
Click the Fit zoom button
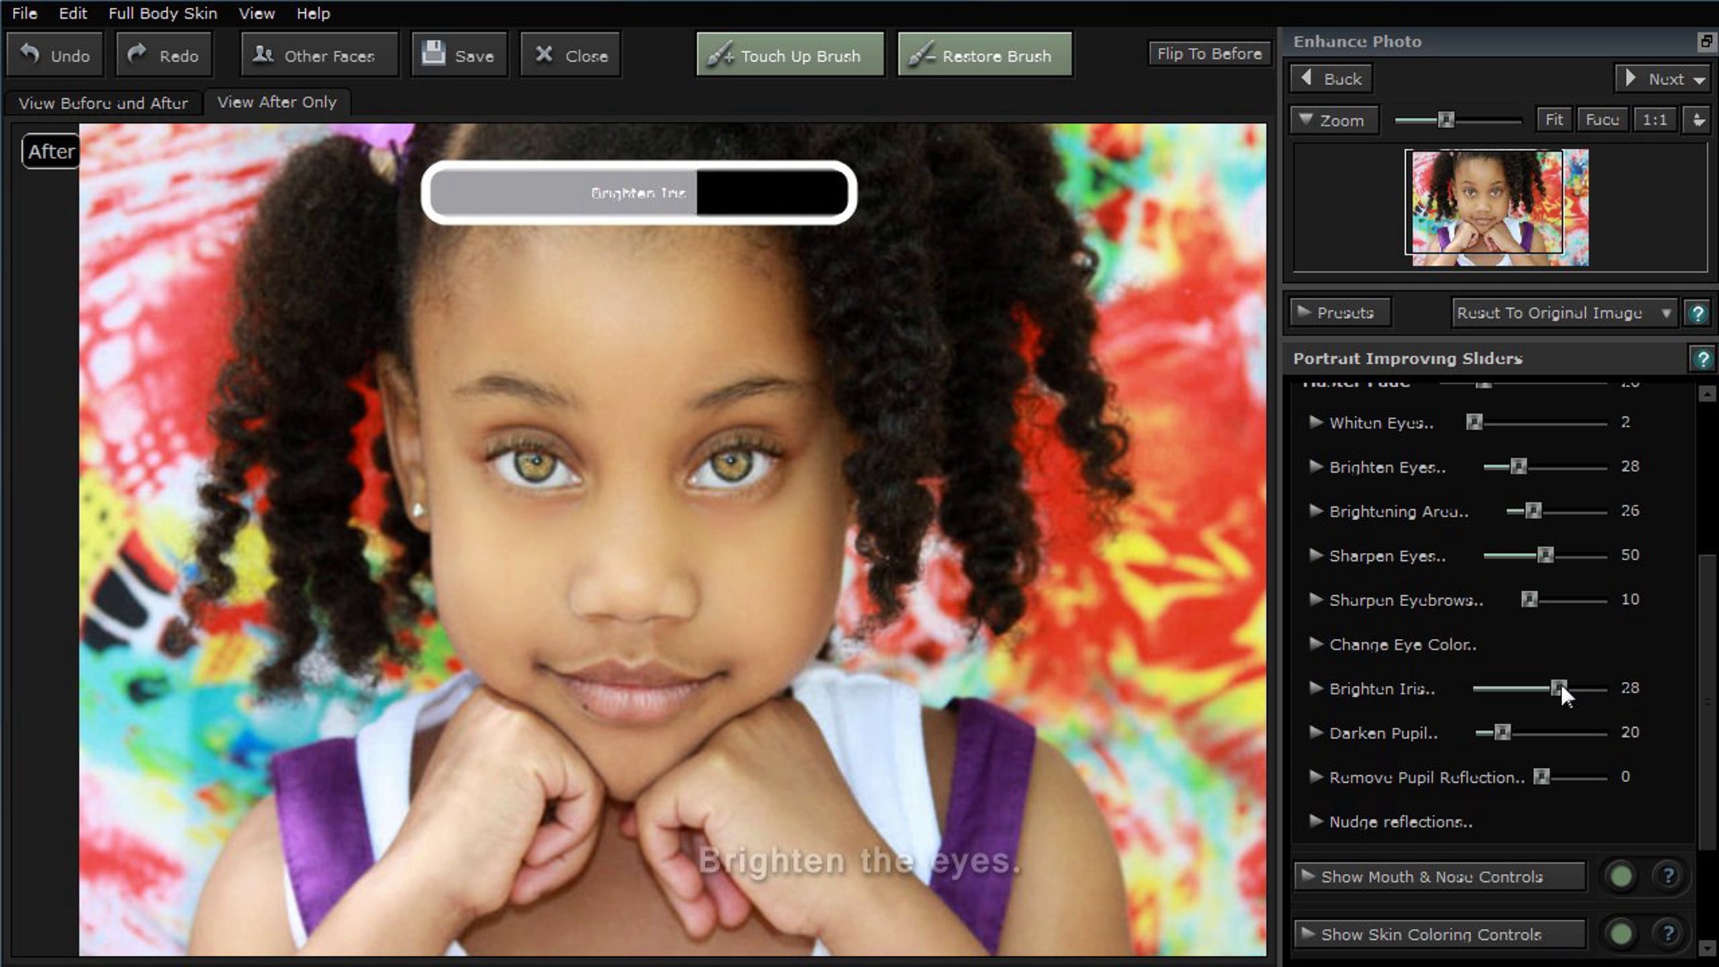pos(1554,120)
